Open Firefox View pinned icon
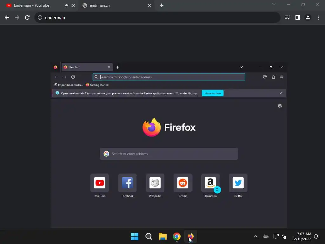This screenshot has height=244, width=325. pos(55,67)
